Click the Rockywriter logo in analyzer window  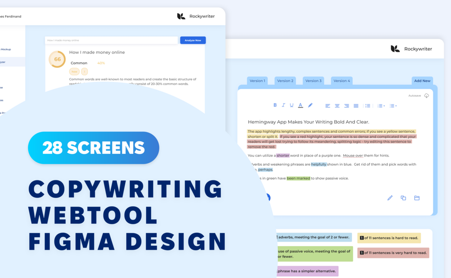196,17
